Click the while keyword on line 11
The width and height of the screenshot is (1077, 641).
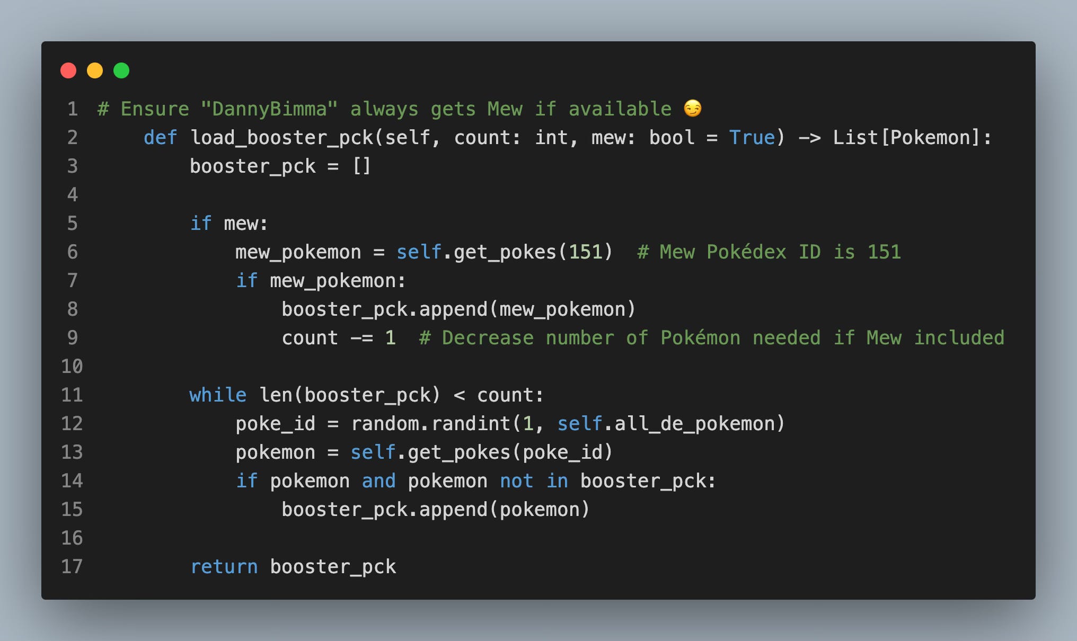[x=218, y=395]
